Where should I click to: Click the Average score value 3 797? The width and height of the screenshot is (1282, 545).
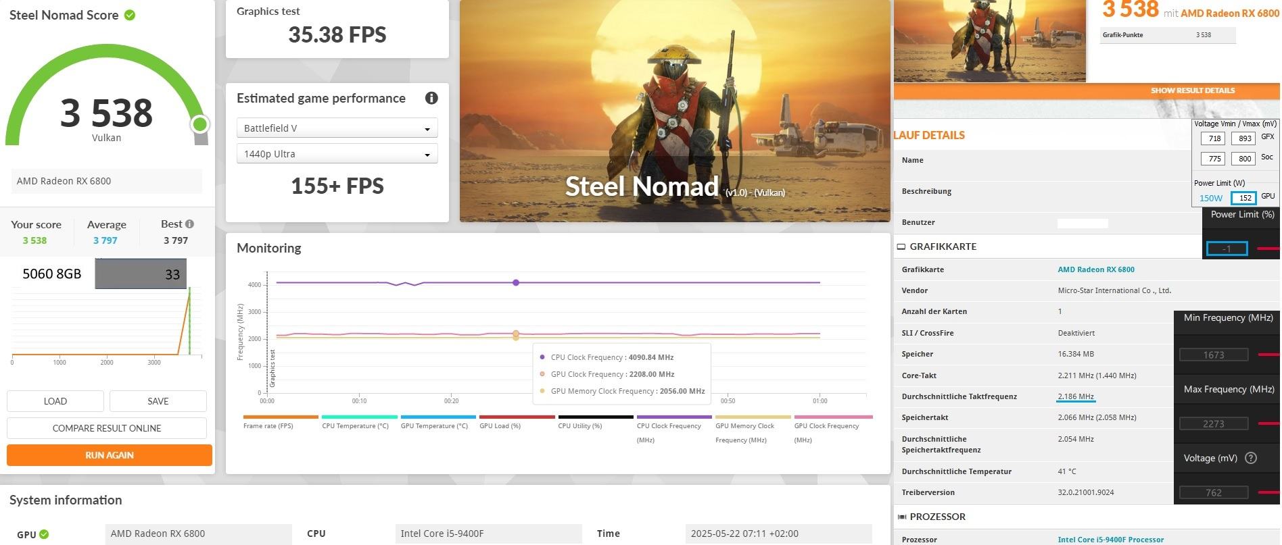pos(105,240)
